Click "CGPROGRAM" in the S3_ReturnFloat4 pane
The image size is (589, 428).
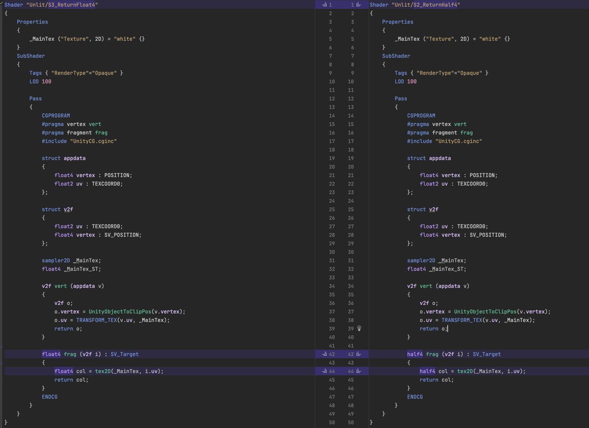(56, 116)
